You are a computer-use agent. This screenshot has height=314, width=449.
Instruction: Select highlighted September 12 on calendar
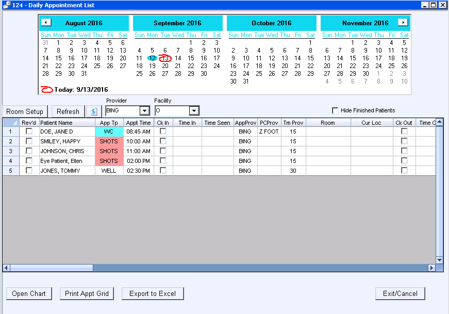153,58
